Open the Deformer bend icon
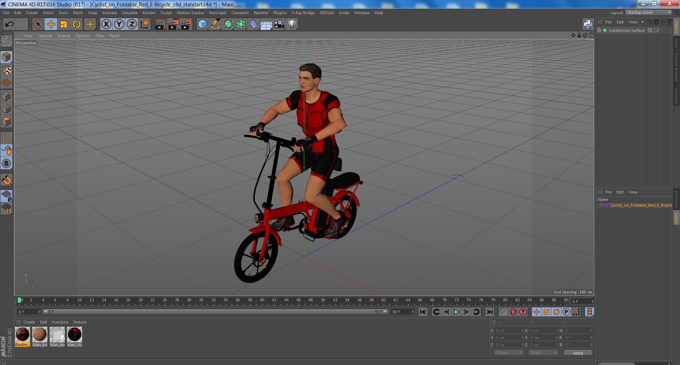Image resolution: width=680 pixels, height=365 pixels. coord(254,24)
